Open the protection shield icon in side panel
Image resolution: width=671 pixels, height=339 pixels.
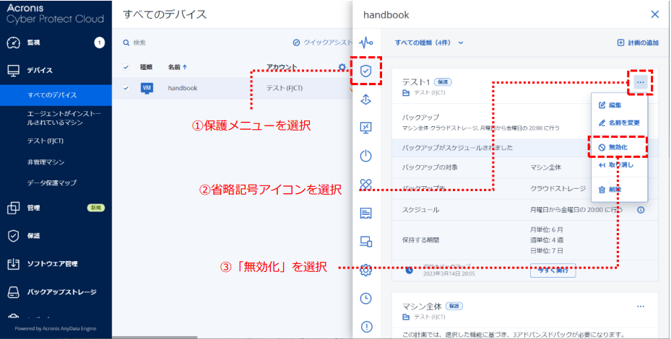click(x=365, y=71)
